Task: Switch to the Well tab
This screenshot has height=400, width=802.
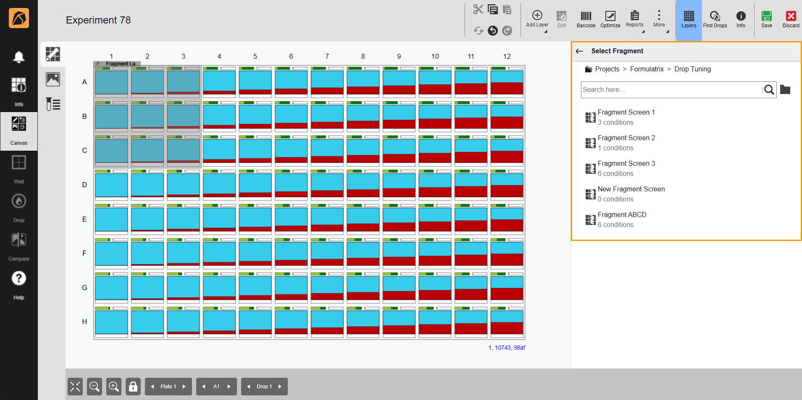Action: [x=18, y=170]
